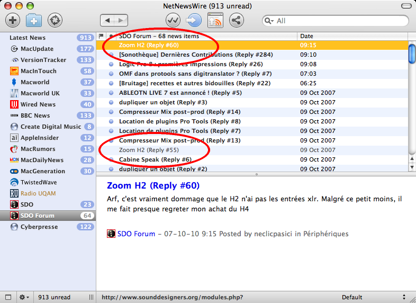416x303 pixels.
Task: Open the BBC News feed
Action: point(48,116)
